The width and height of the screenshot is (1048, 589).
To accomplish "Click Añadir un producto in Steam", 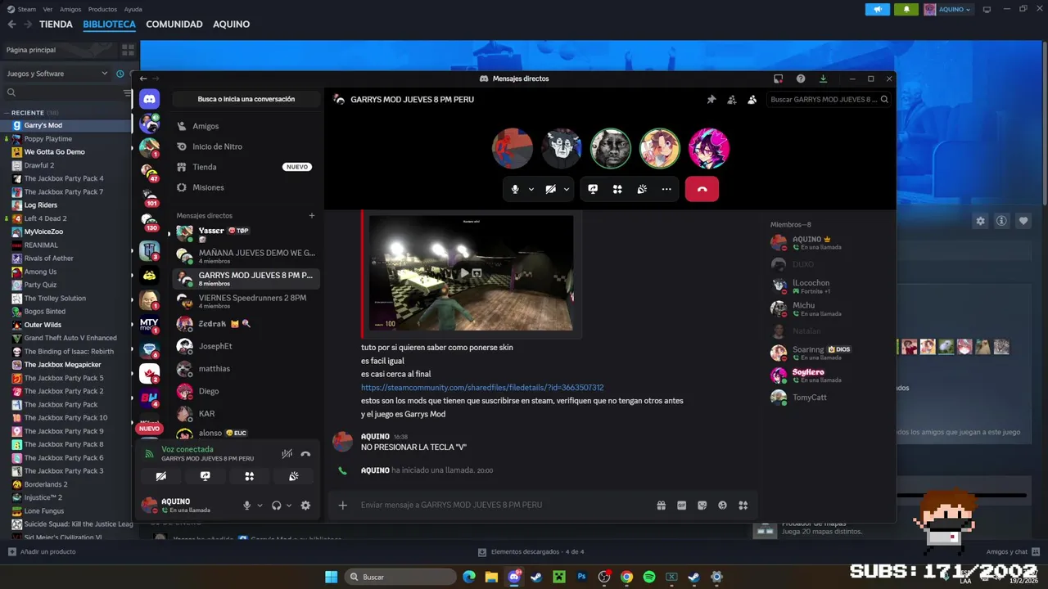I will tap(42, 552).
